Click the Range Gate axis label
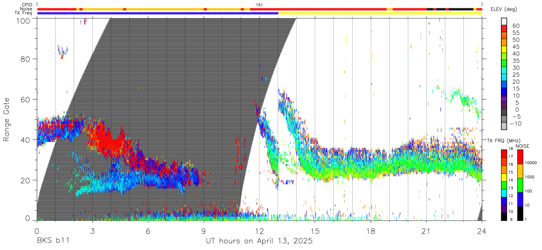 pos(7,119)
